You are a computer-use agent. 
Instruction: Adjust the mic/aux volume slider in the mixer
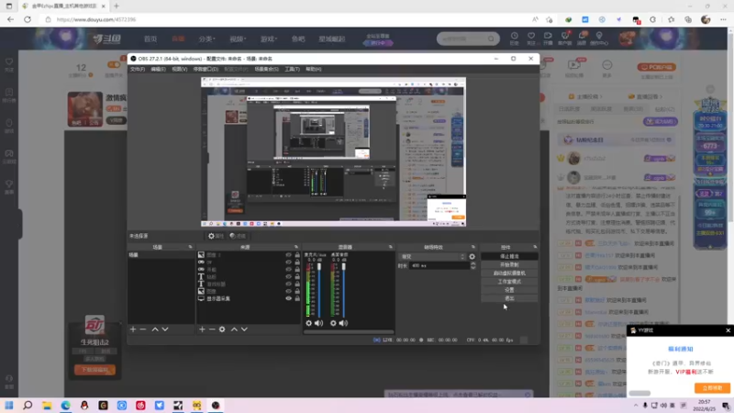point(319,289)
